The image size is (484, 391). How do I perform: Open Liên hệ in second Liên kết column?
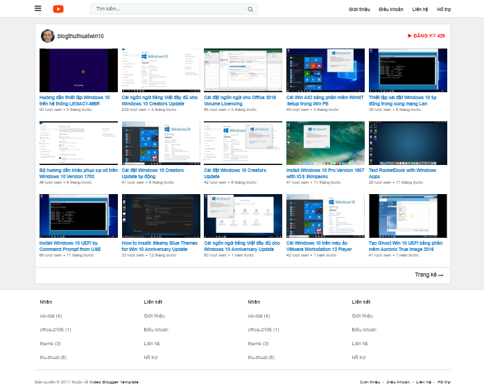360,343
